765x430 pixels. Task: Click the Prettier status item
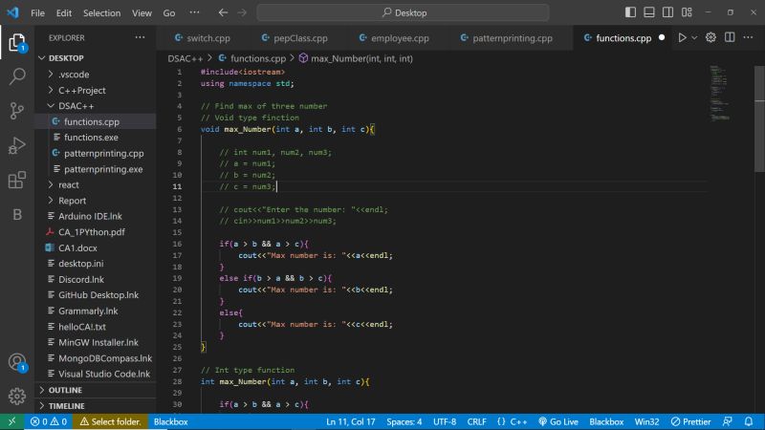click(x=690, y=421)
